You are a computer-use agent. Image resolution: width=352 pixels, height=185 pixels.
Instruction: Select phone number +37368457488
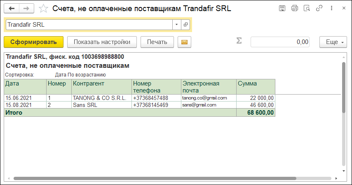156,98
